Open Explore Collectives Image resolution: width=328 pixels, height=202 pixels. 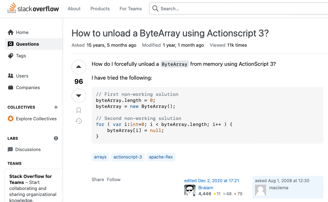pyautogui.click(x=36, y=119)
